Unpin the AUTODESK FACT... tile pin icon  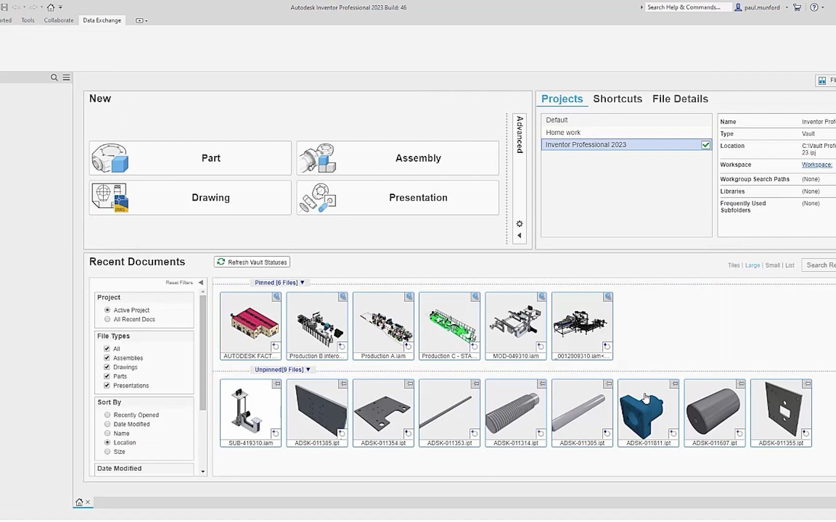pos(276,296)
